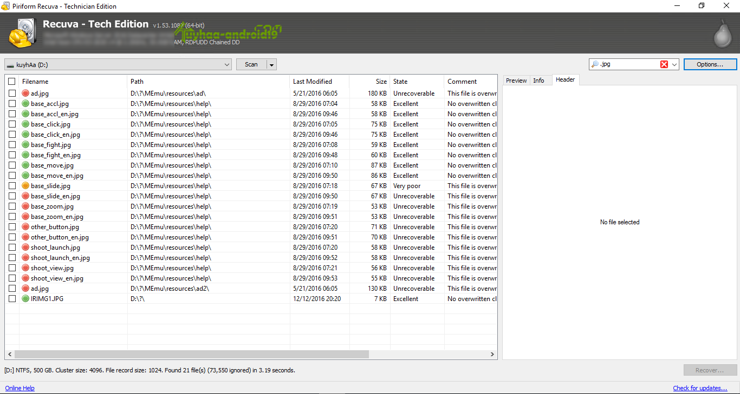Click the 130 KB size cell
Screen dimensions: 740x394
point(377,289)
